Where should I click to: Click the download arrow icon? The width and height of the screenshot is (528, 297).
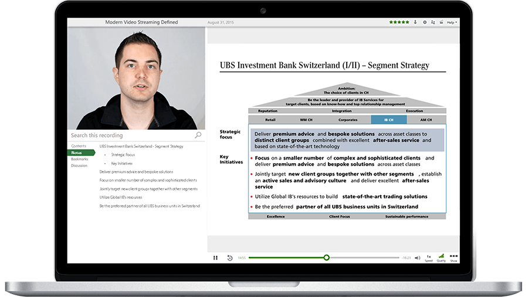tap(415, 22)
